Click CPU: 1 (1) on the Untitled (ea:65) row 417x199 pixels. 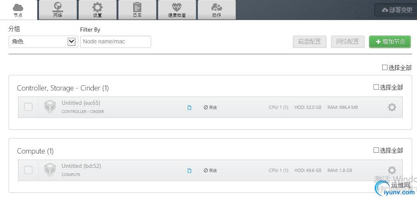pos(279,107)
